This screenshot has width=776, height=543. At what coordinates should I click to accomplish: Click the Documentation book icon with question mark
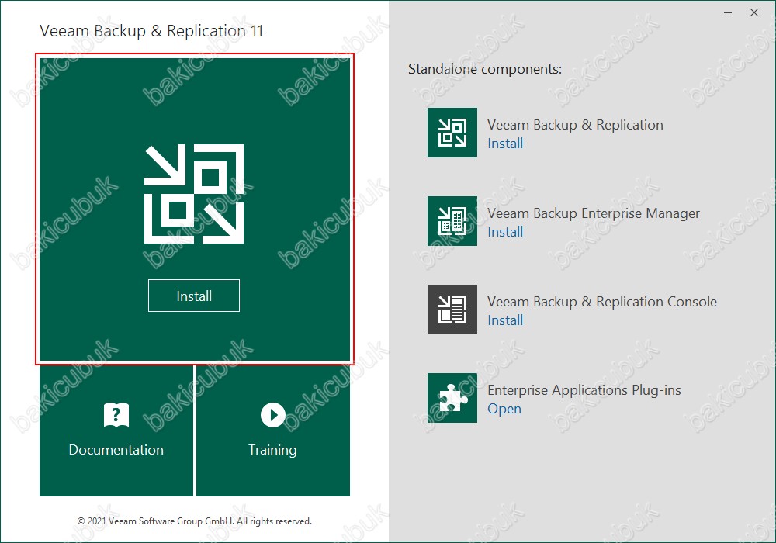[116, 414]
